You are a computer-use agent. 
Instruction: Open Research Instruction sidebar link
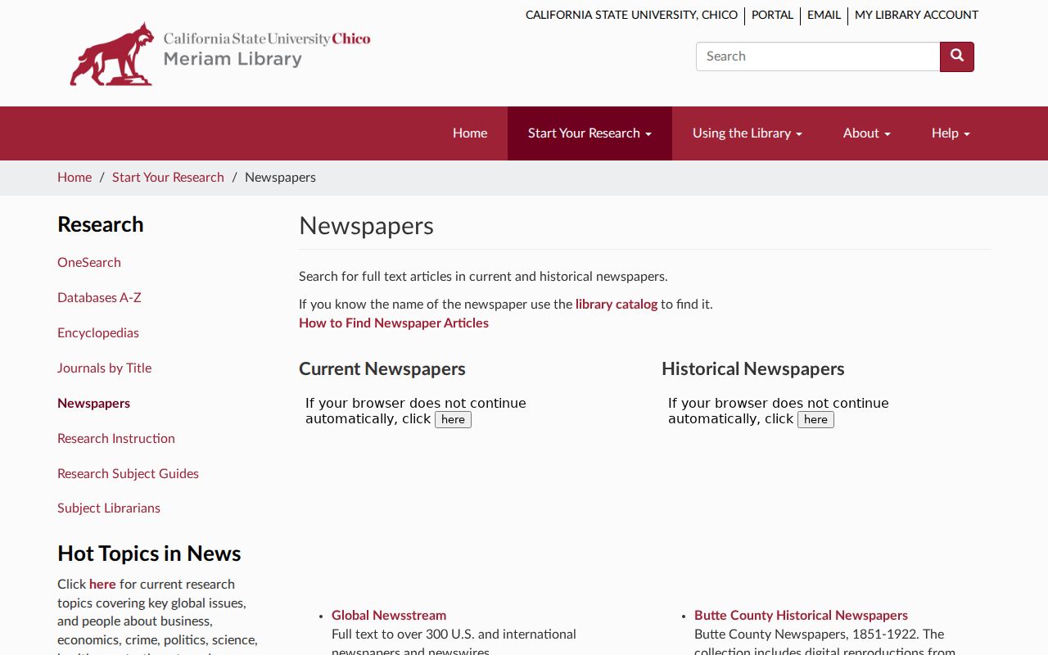116,439
